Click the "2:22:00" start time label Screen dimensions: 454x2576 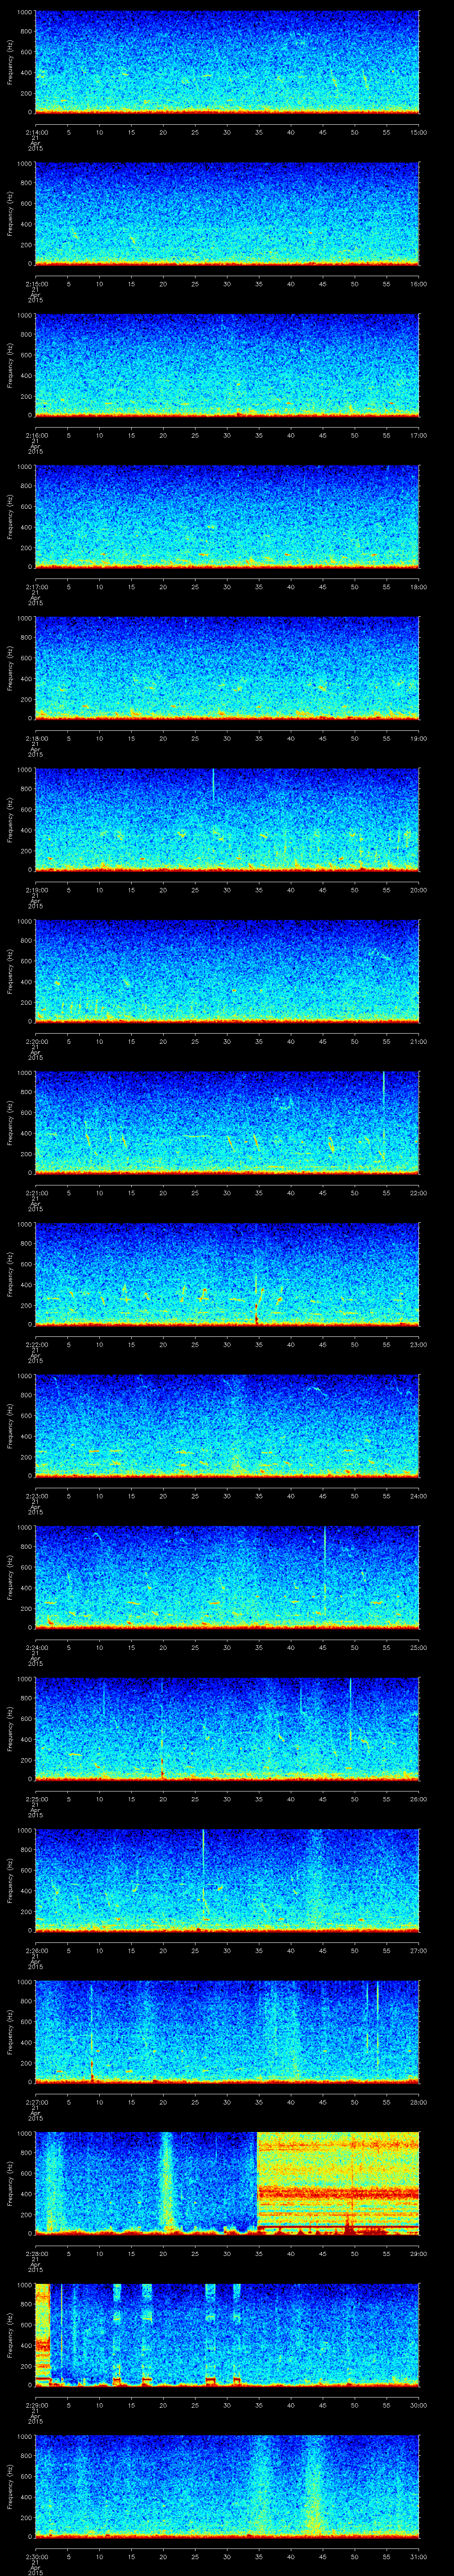(36, 1344)
